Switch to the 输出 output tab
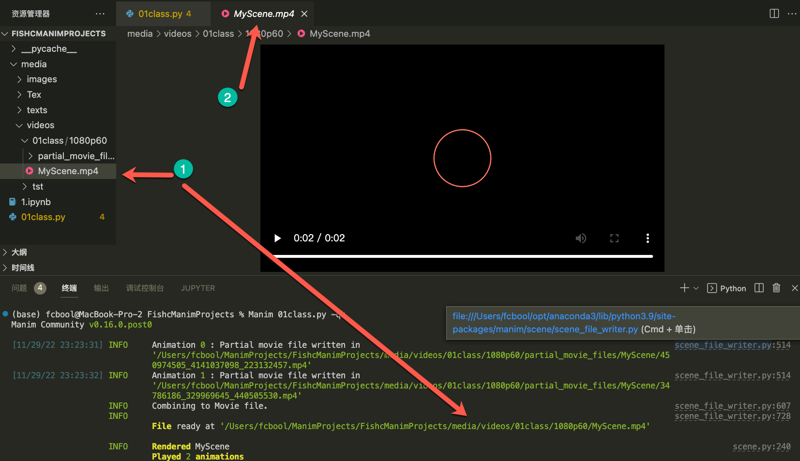This screenshot has width=800, height=461. tap(101, 288)
